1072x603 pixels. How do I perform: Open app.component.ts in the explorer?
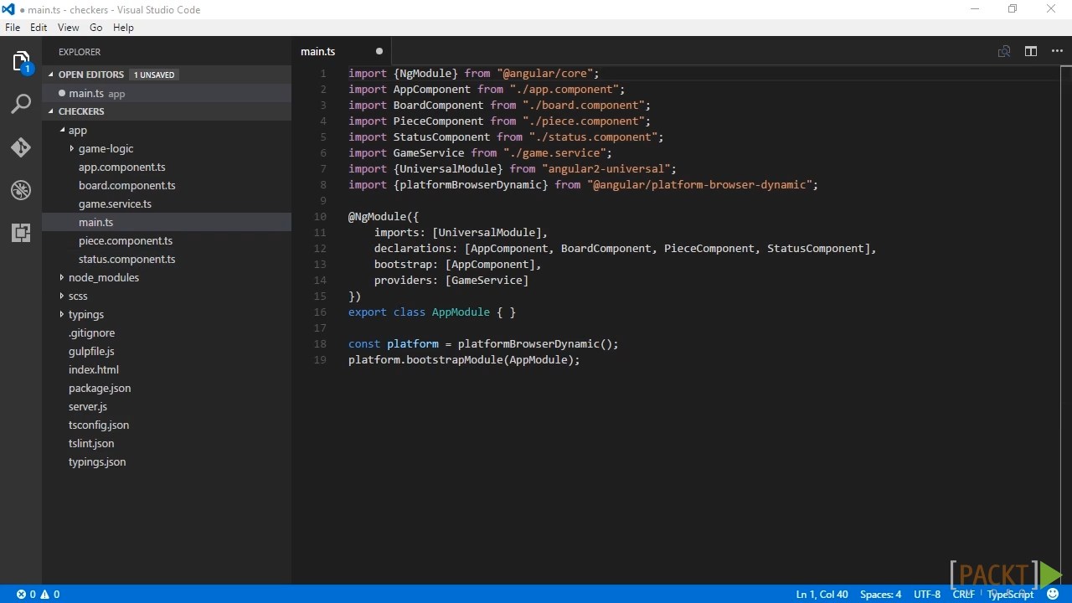point(122,167)
